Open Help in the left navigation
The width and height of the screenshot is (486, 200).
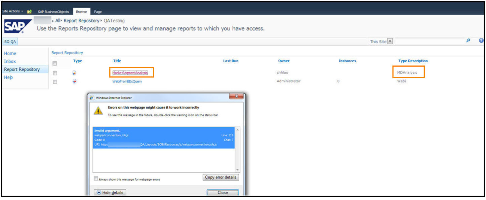(x=8, y=77)
